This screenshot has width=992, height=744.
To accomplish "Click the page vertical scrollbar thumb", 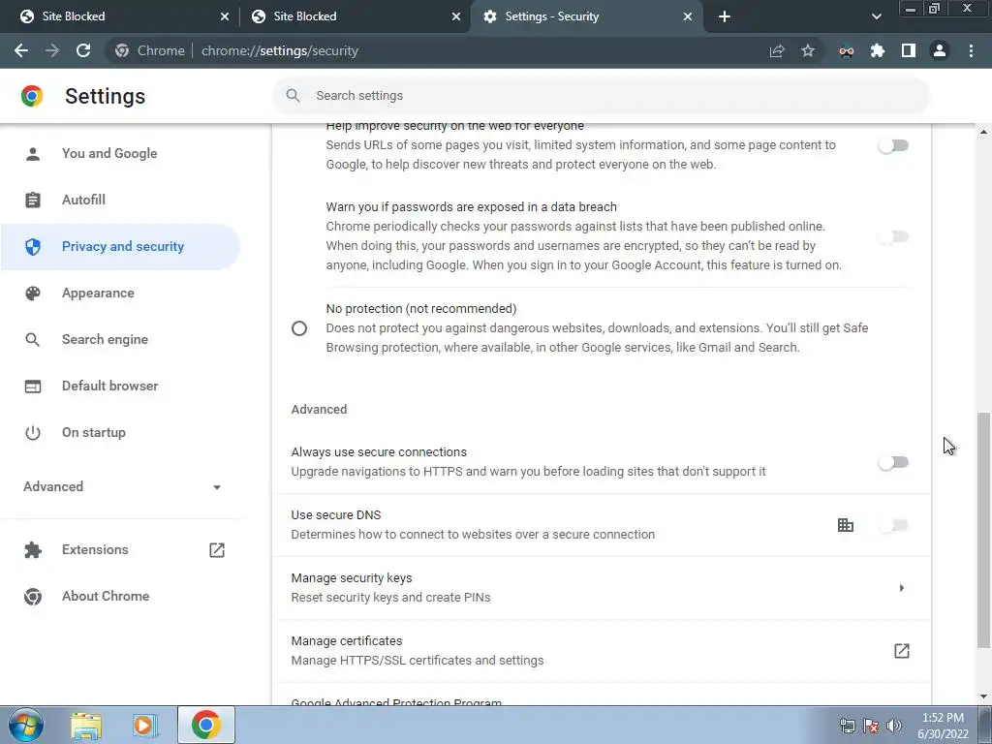I will tap(983, 530).
